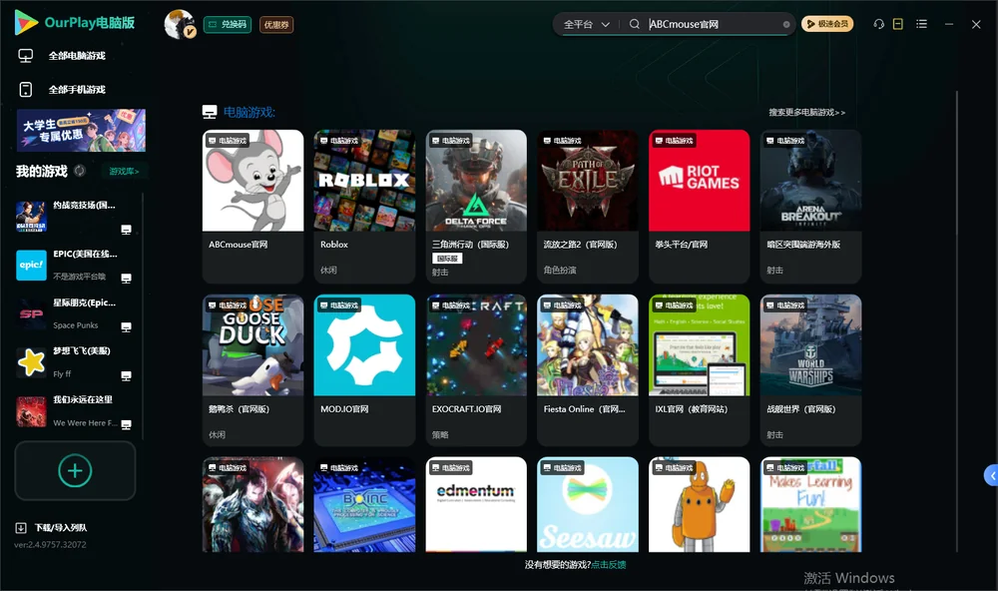Select the EPIC game entry in sidebar

tap(75, 265)
